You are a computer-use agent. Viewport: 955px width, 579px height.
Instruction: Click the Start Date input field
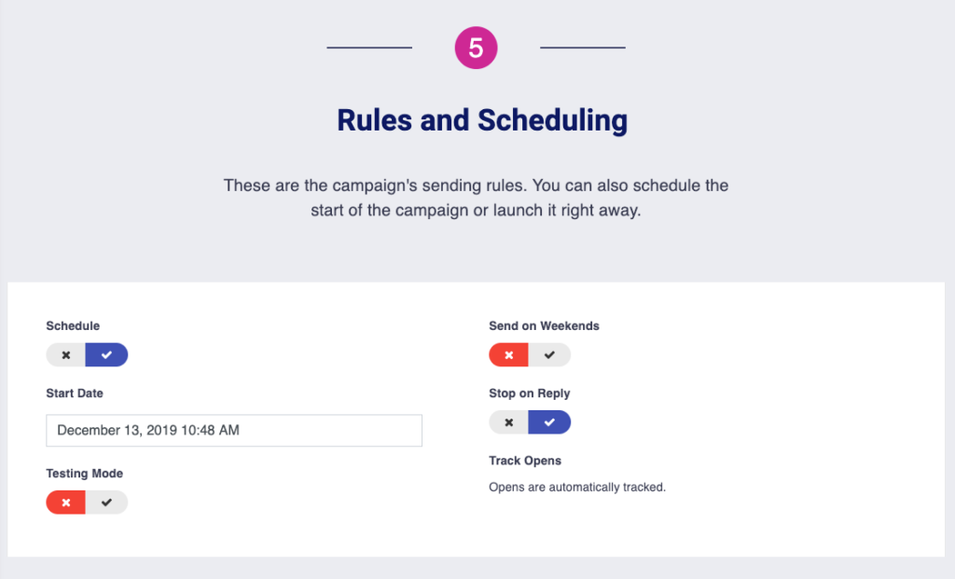coord(233,430)
